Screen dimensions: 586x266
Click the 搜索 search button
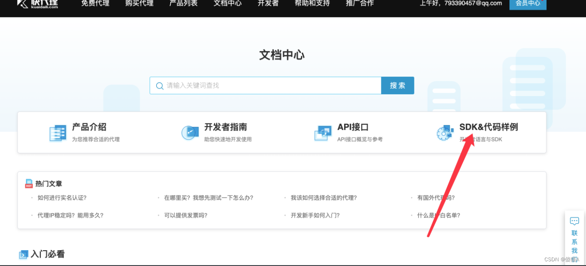(397, 85)
